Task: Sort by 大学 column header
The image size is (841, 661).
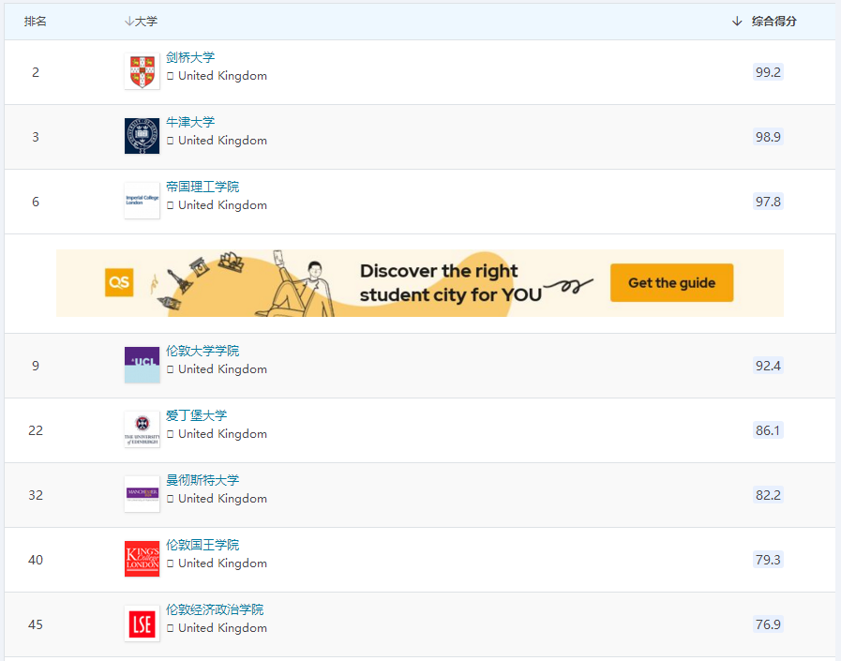Action: click(x=141, y=21)
